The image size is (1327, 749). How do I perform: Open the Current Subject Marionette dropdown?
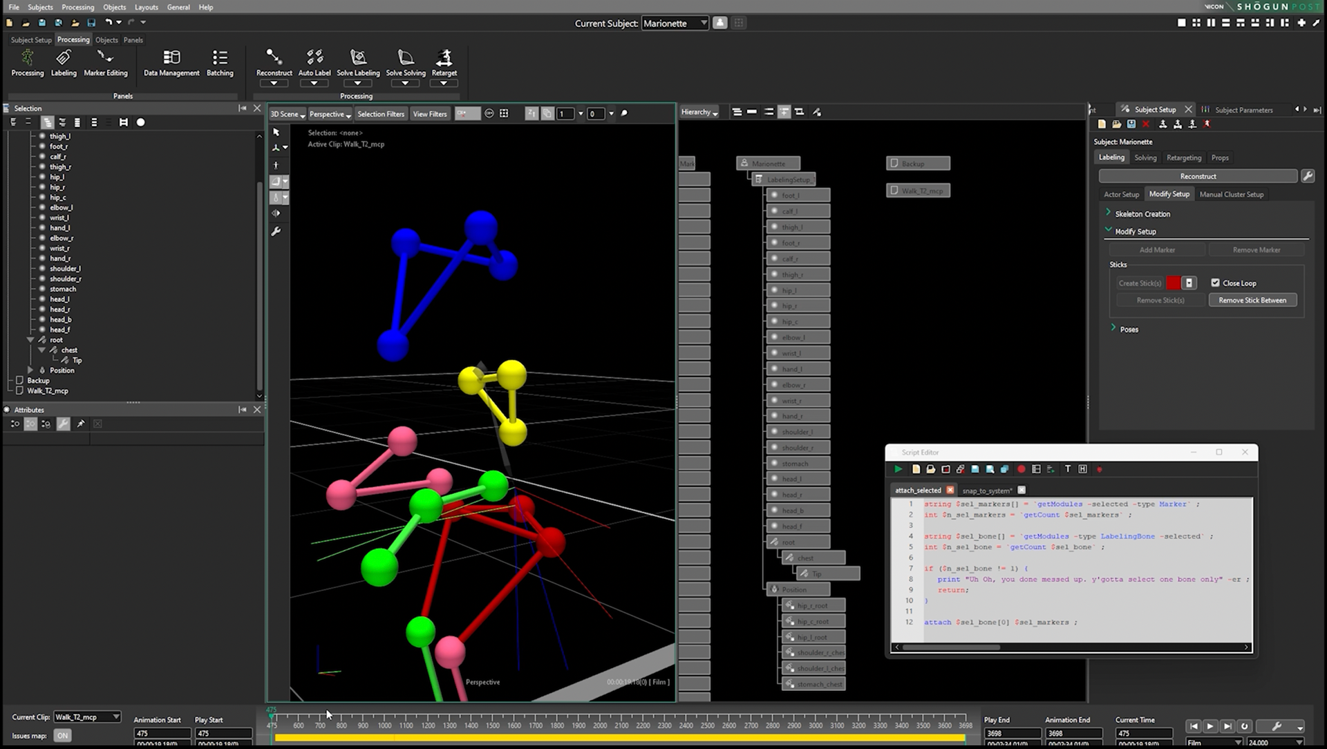(x=675, y=23)
